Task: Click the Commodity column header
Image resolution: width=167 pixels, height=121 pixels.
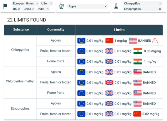Action: (x=56, y=30)
